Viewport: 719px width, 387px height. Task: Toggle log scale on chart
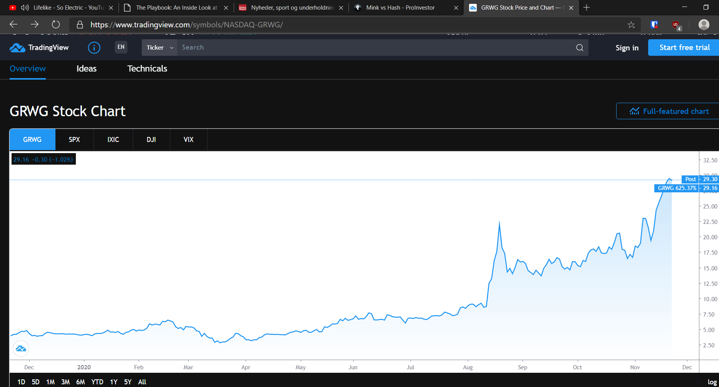712,382
